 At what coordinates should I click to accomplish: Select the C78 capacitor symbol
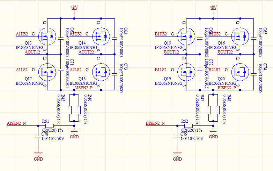38,137
